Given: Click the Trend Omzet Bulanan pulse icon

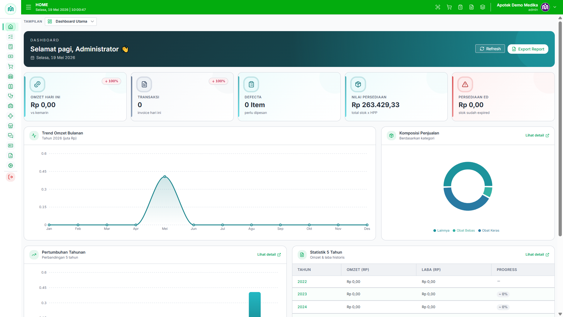Looking at the screenshot, I should 34,136.
